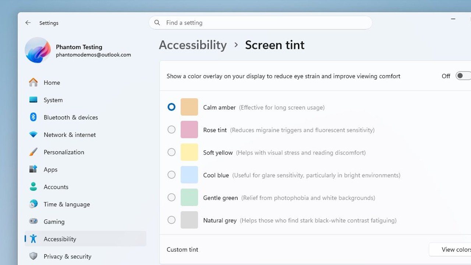
Task: Open System settings
Action: click(85, 100)
